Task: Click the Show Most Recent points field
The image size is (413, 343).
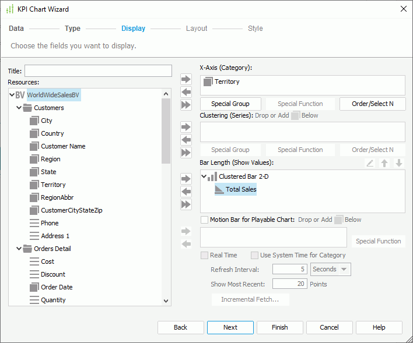Action: (290, 284)
